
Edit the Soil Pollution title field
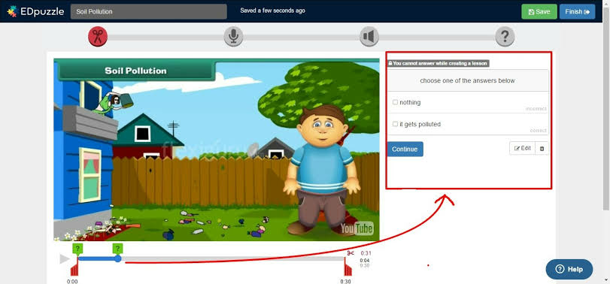coord(149,12)
